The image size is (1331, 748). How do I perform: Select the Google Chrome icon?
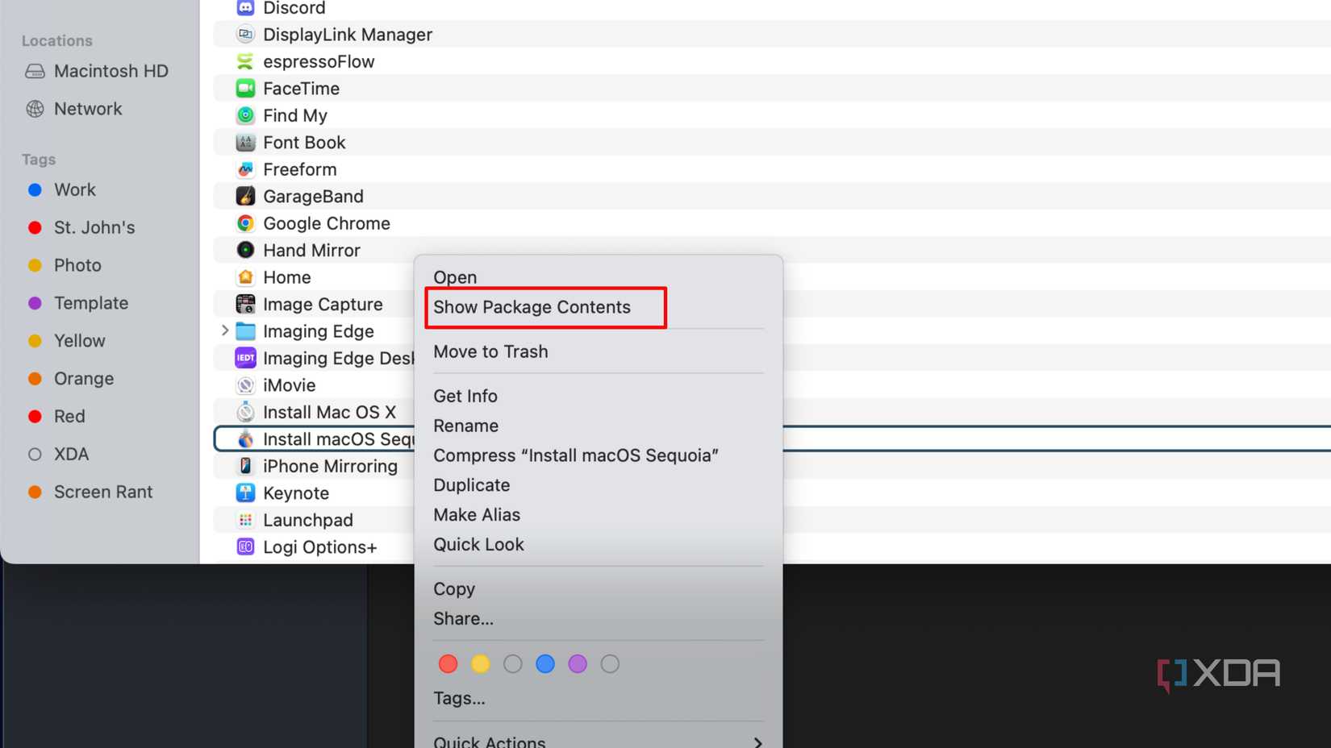coord(244,223)
